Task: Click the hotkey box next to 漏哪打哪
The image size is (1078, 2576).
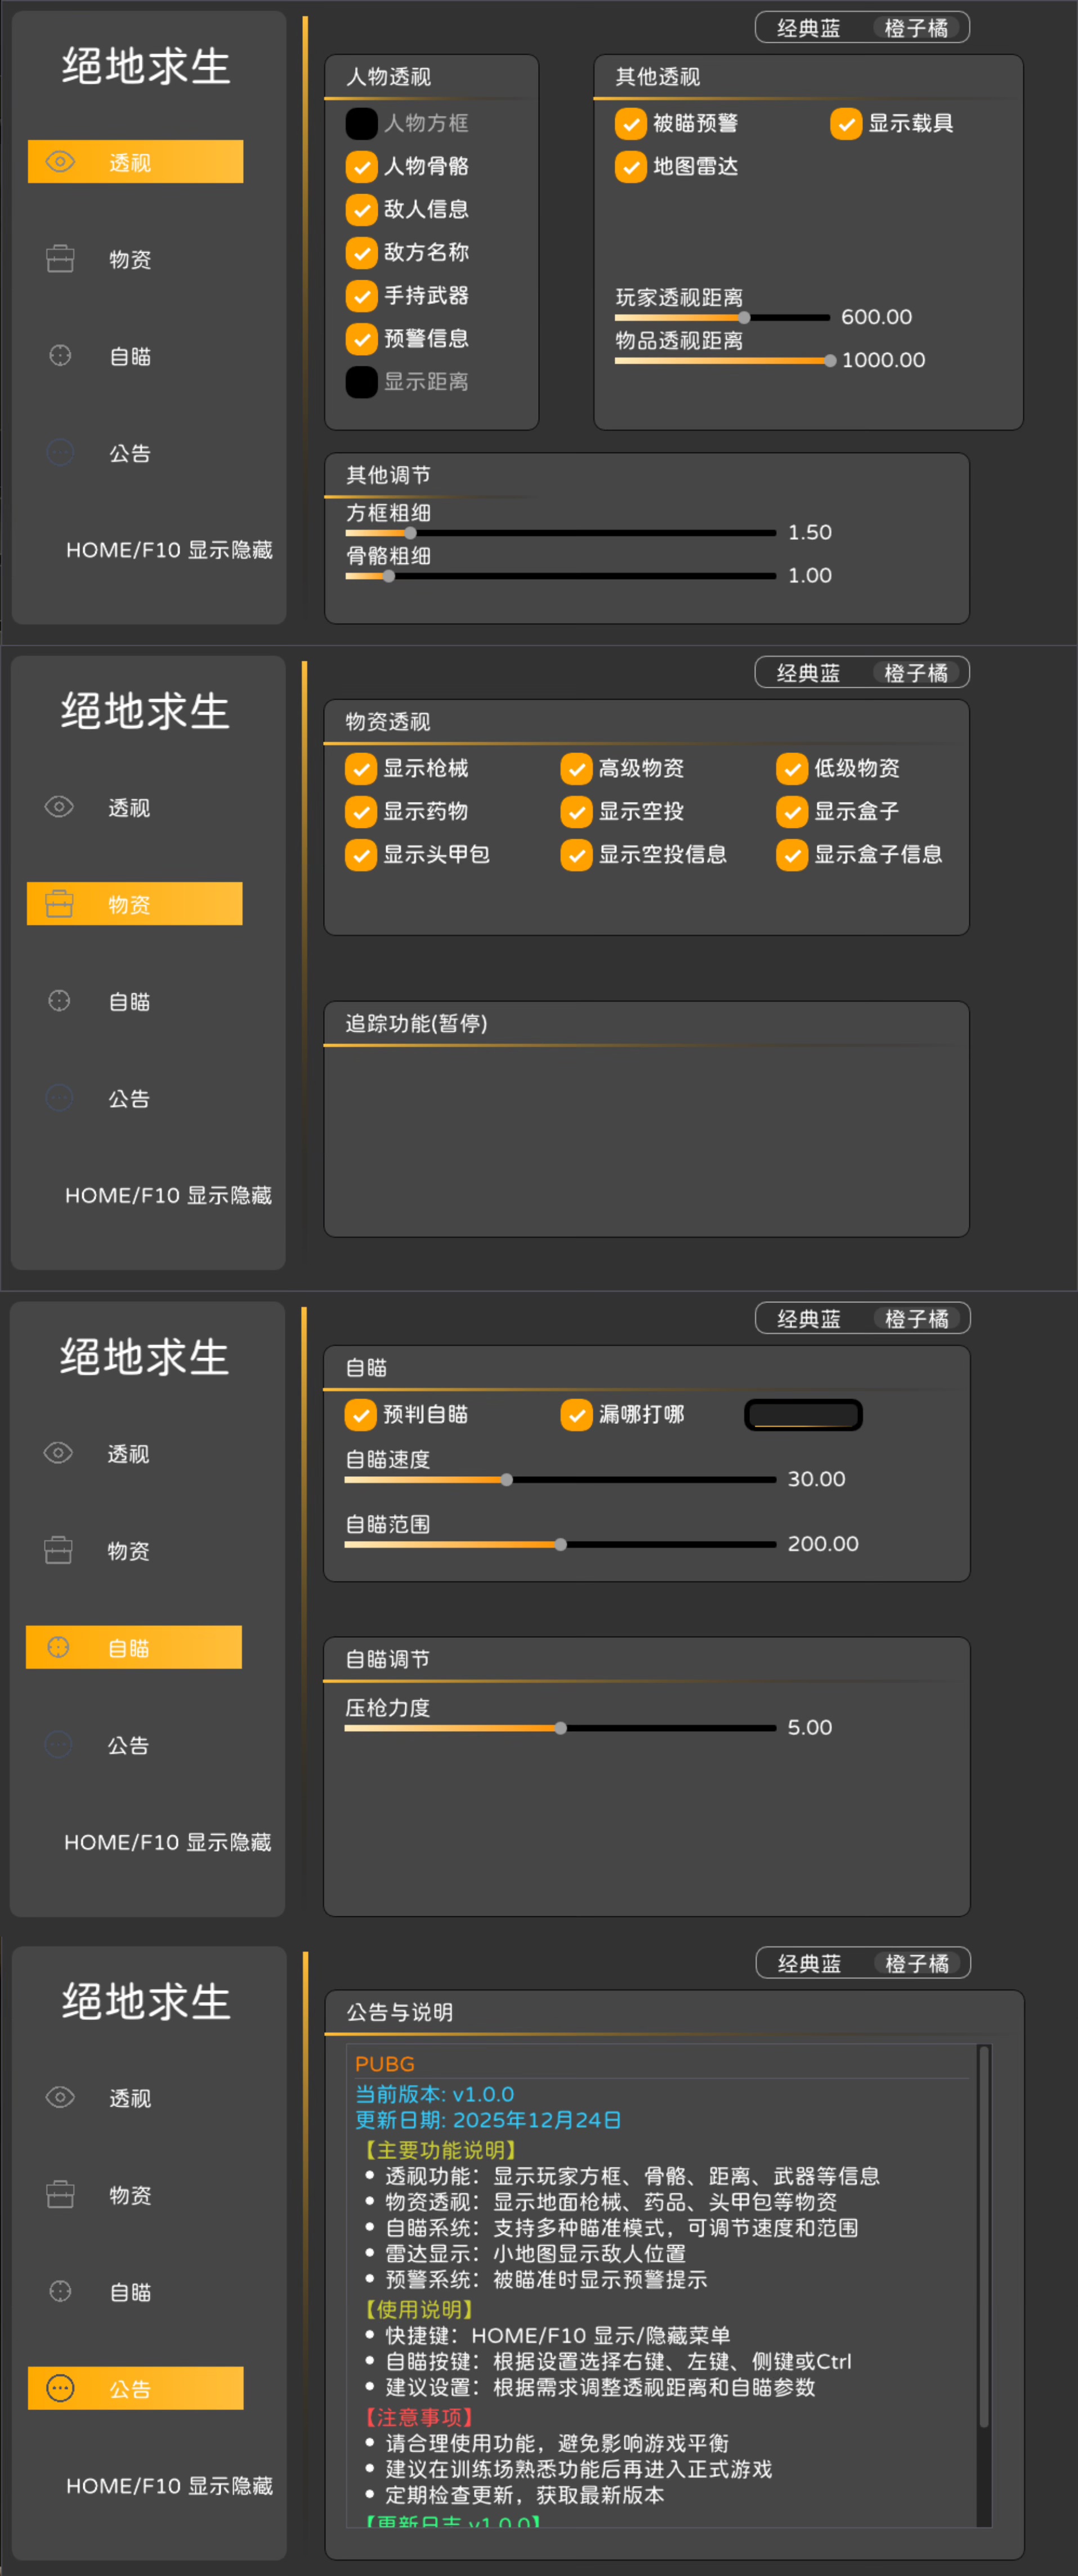Action: 803,1415
